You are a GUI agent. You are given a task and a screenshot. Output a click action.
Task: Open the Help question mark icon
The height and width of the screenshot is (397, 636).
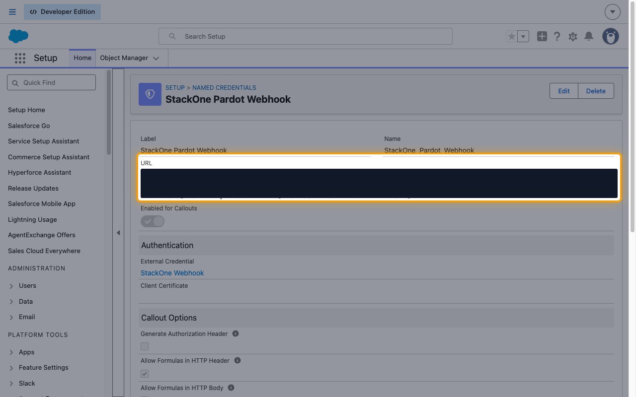click(557, 36)
